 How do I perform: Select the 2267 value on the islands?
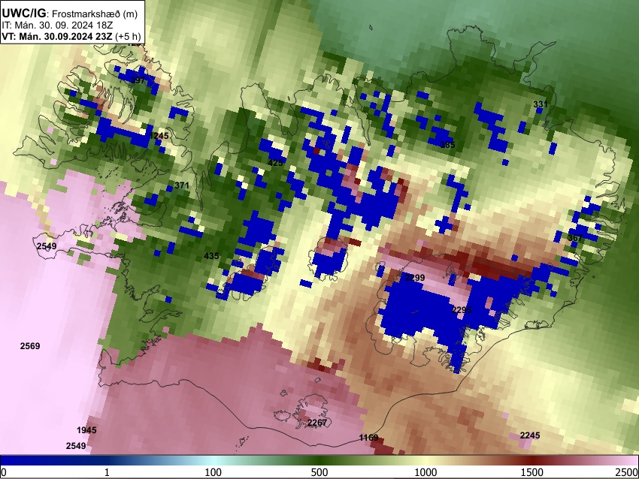pyautogui.click(x=317, y=423)
